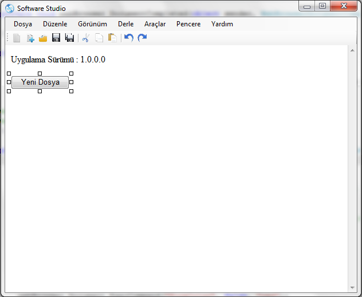Click the Add new item icon with plus
362x297 pixels.
(30, 38)
